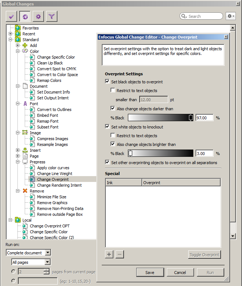Expand the Add tree node
Screen dimensions: 242x286
[18, 45]
